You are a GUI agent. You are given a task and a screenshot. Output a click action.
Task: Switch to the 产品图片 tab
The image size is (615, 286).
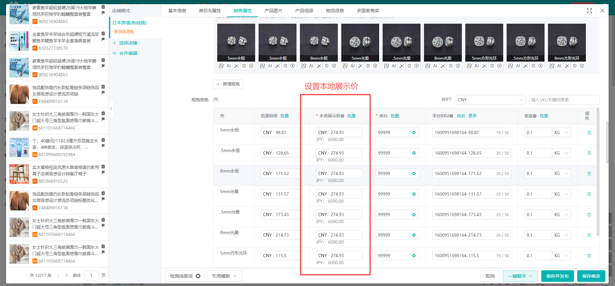click(273, 11)
